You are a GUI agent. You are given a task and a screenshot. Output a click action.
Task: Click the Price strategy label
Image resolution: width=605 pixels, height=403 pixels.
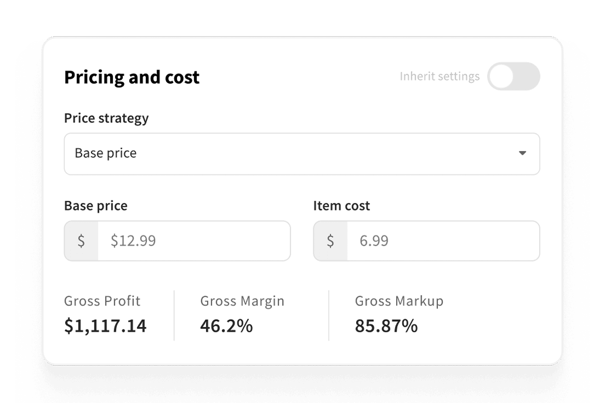point(106,118)
